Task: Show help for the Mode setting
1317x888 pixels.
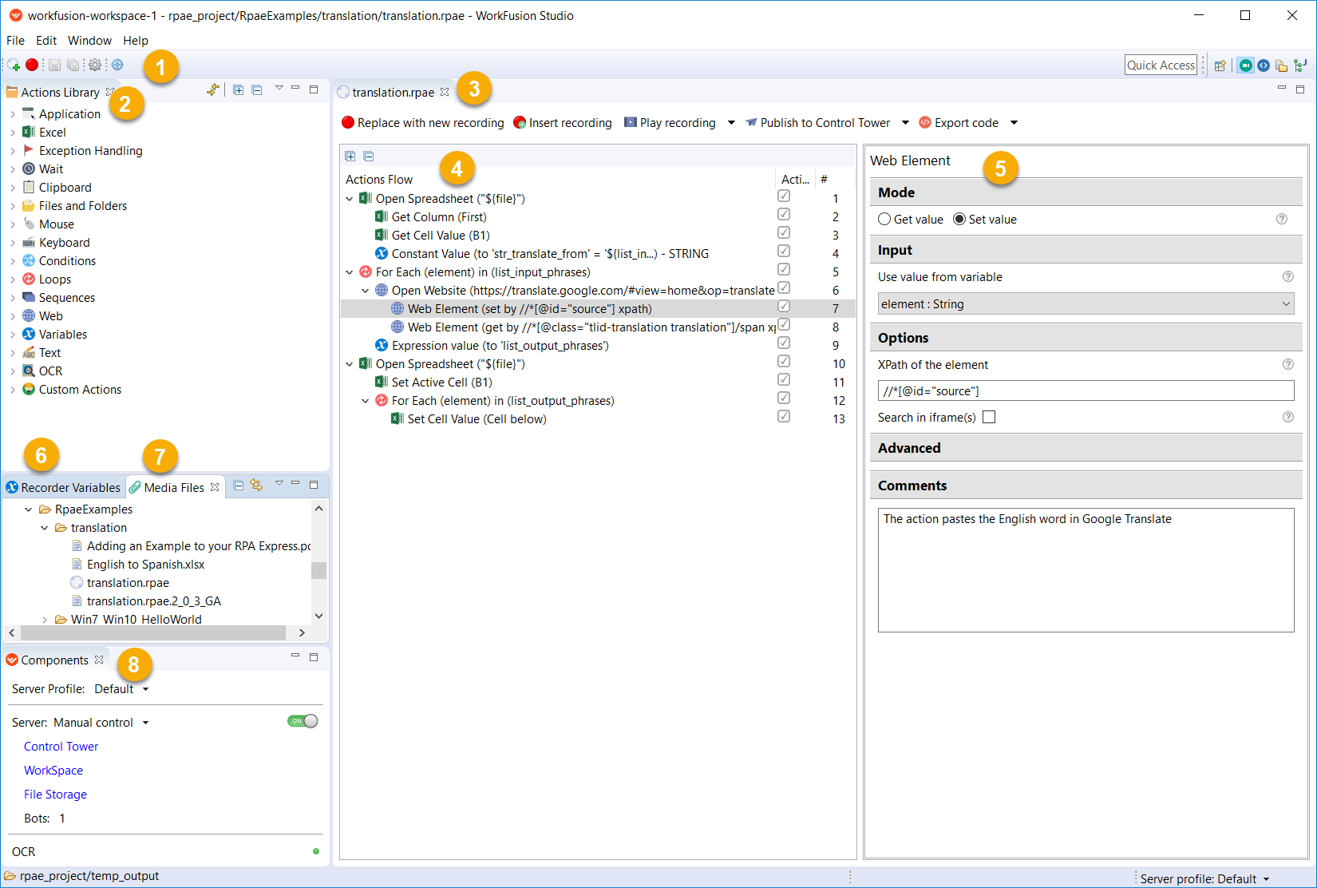Action: coord(1282,219)
